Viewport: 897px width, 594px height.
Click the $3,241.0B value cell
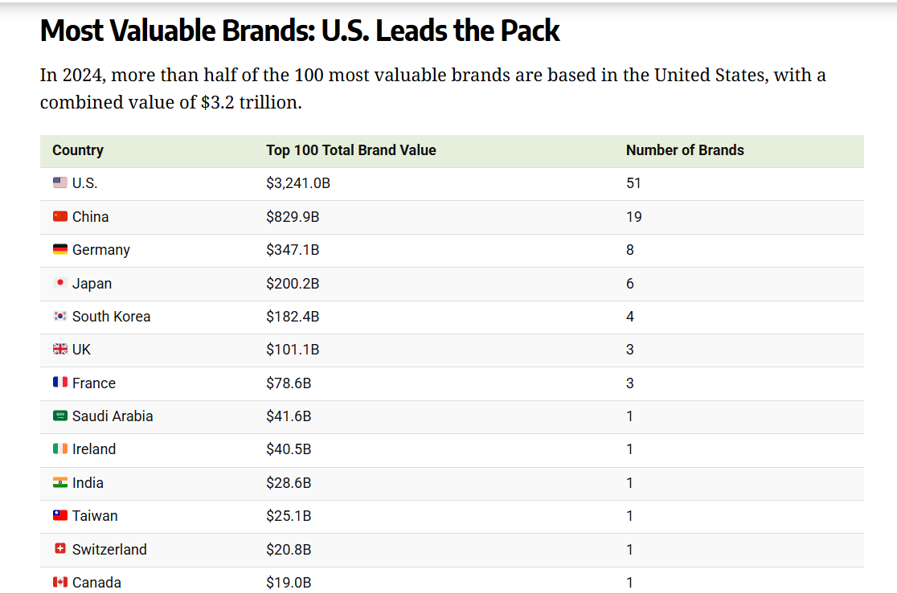pyautogui.click(x=298, y=183)
